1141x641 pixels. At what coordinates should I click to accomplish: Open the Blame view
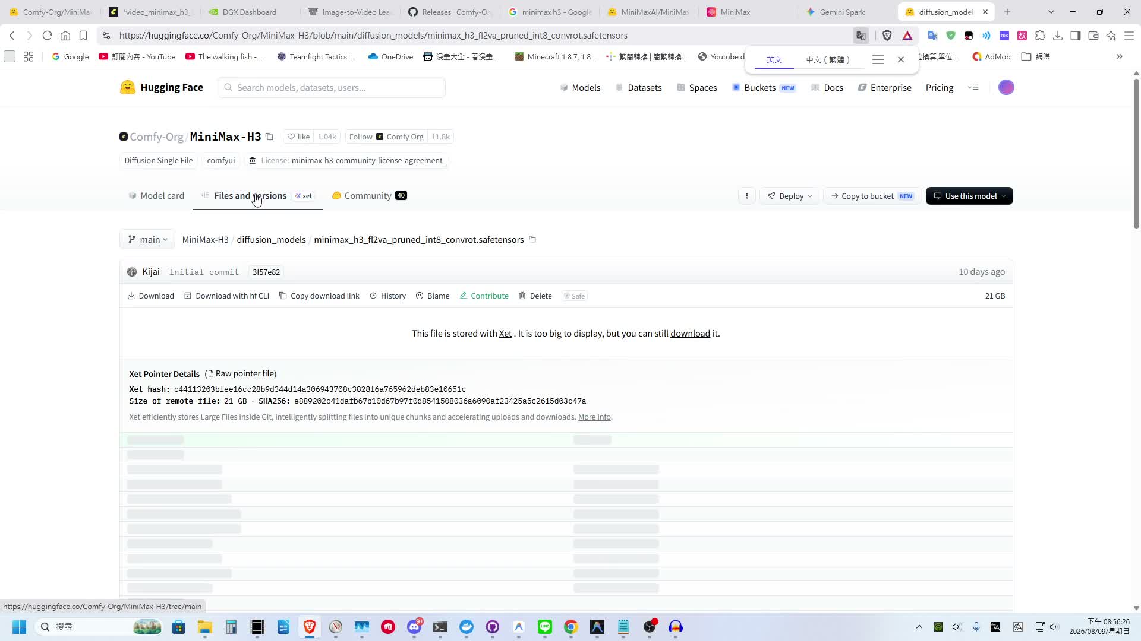433,296
